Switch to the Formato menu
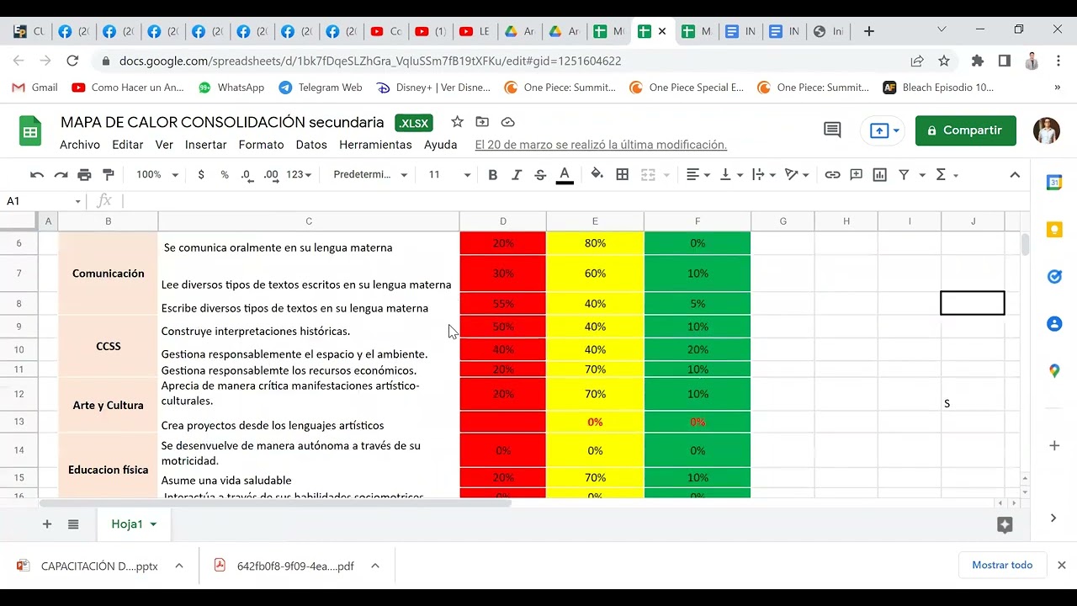The width and height of the screenshot is (1077, 606). pyautogui.click(x=261, y=144)
